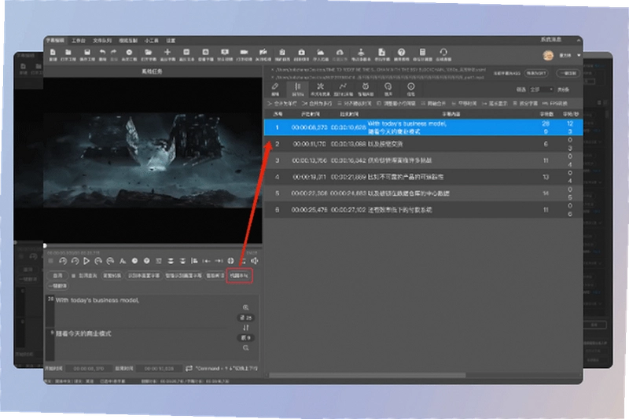Click the undo arrow in the top toolbar

coord(103,52)
